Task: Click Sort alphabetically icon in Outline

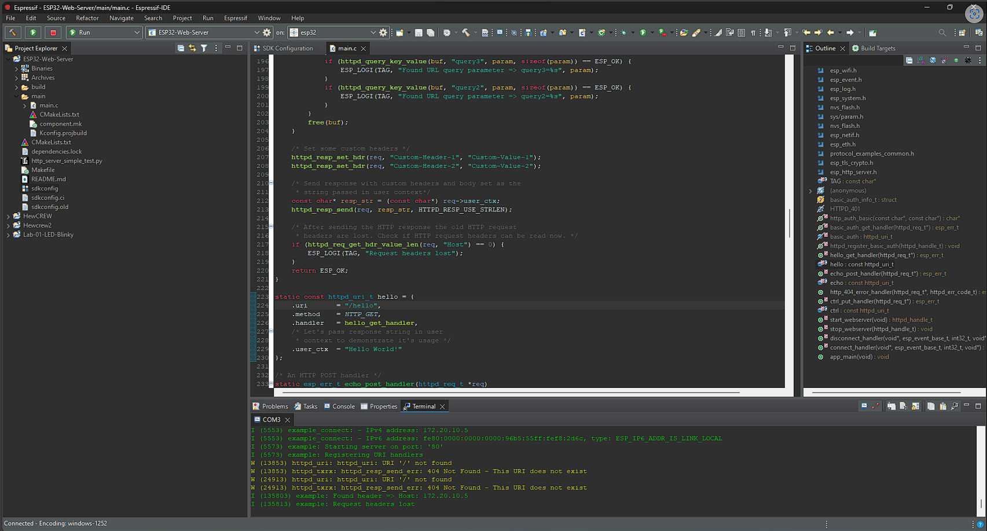Action: tap(921, 60)
